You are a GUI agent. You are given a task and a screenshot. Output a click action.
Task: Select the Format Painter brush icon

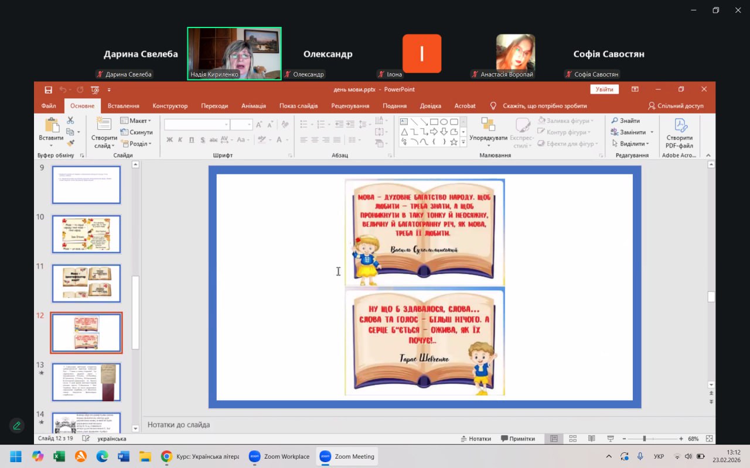click(70, 143)
